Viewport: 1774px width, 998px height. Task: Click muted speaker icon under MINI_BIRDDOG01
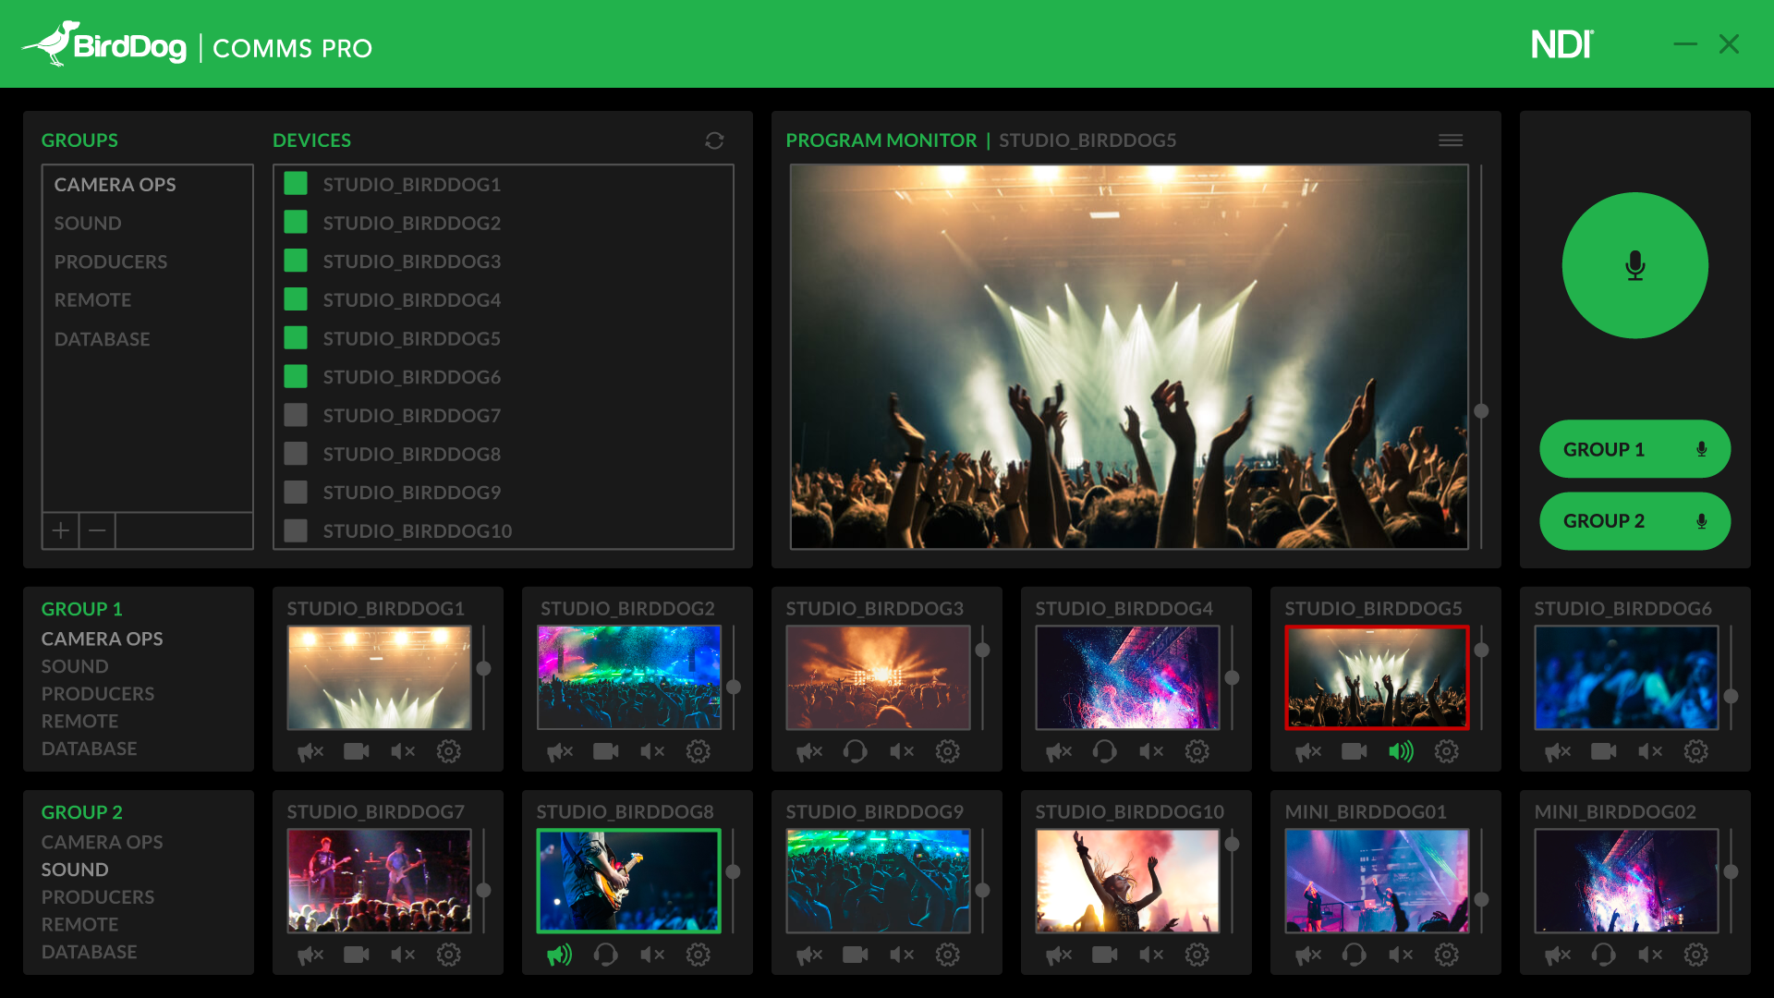(x=1401, y=955)
